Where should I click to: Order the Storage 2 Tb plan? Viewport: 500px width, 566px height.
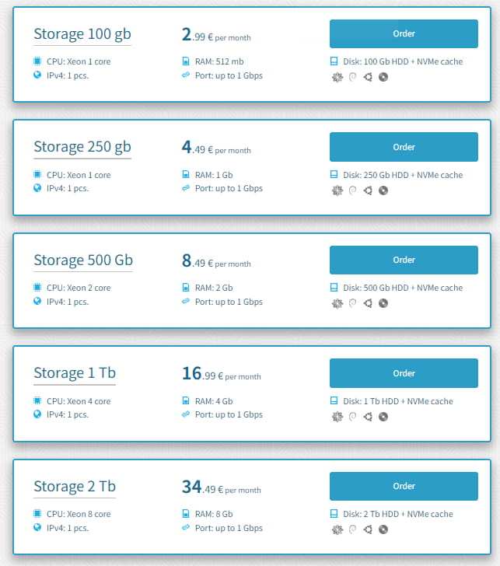(x=404, y=487)
